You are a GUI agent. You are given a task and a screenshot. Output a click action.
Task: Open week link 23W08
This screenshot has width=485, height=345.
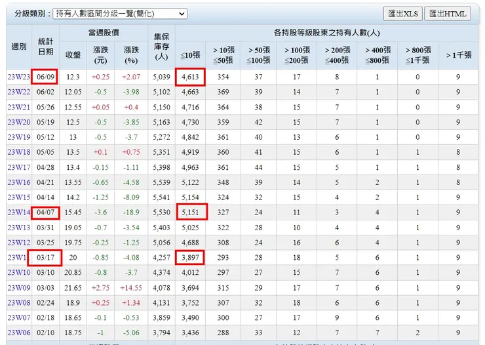pyautogui.click(x=19, y=302)
